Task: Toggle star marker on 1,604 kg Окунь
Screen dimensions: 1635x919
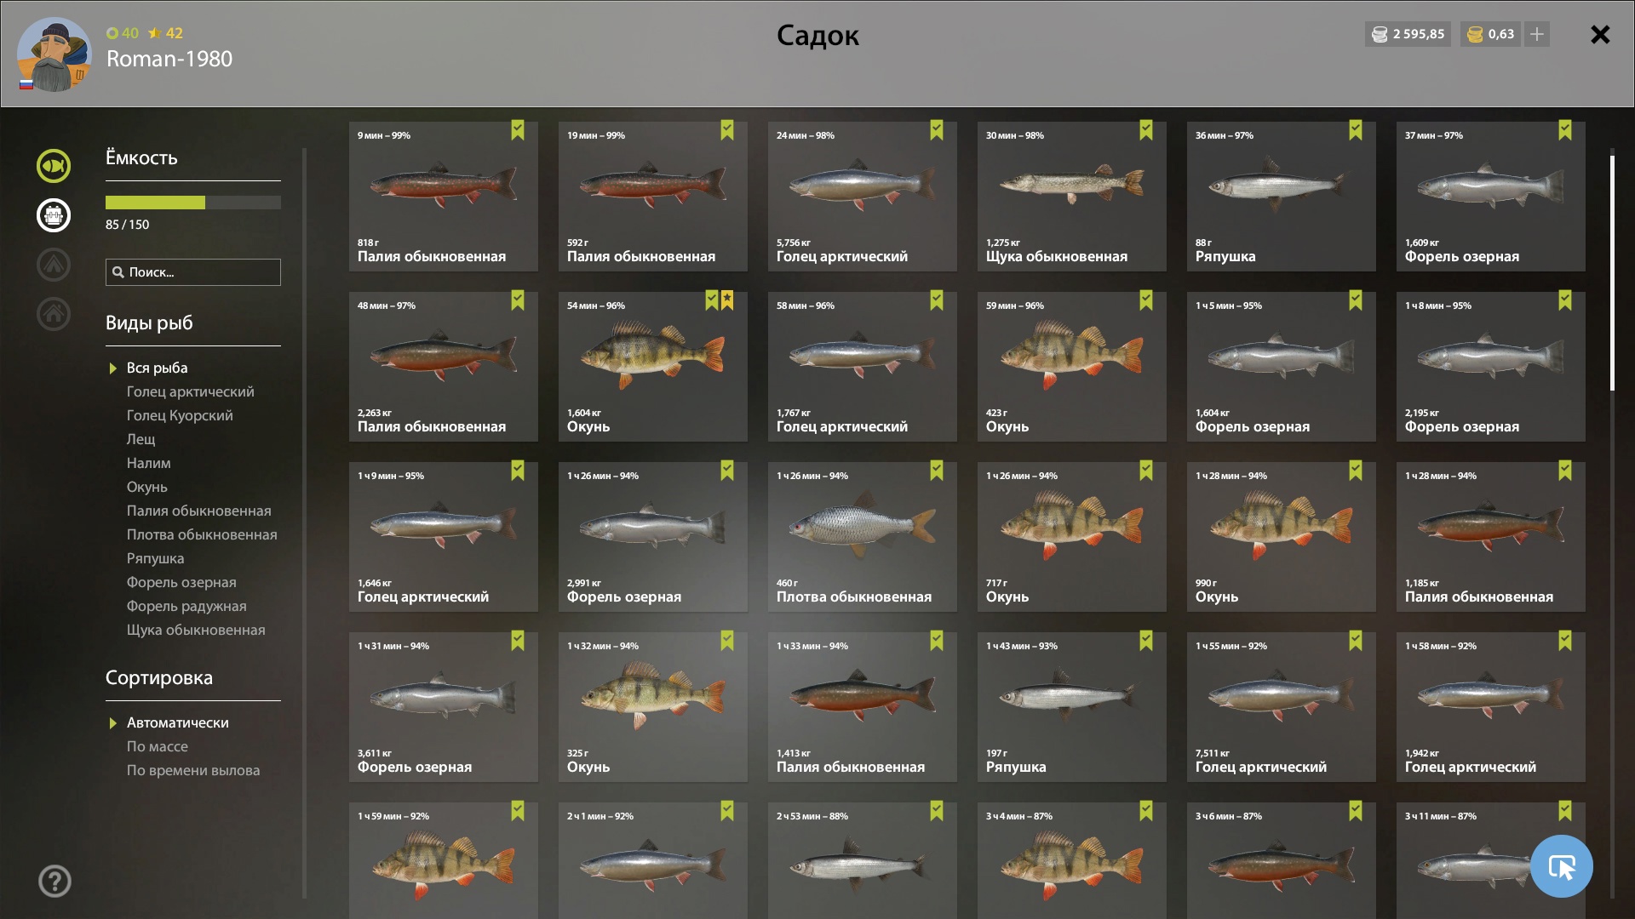Action: (727, 300)
